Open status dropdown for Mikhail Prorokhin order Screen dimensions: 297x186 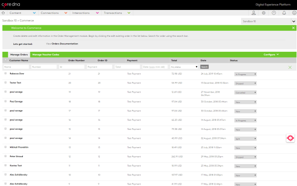[x=245, y=148]
